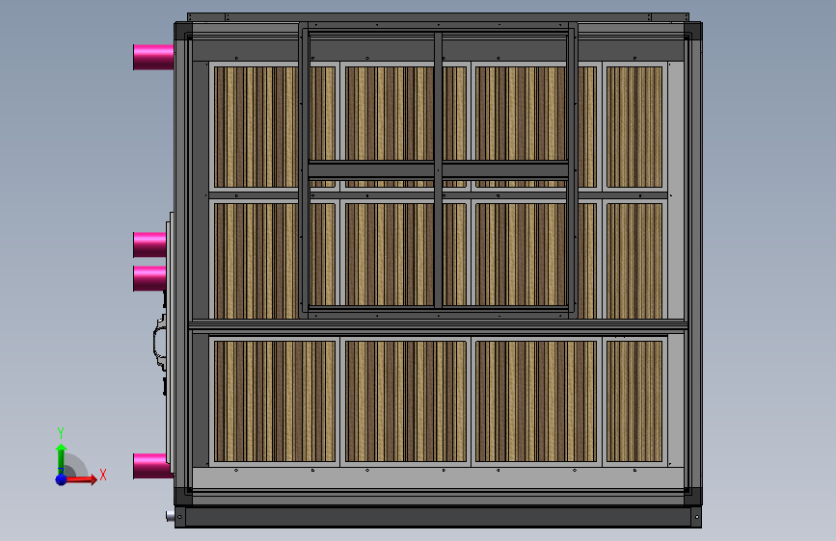This screenshot has width=836, height=541.
Task: Select the center vertical bar of the front frame
Action: pyautogui.click(x=439, y=170)
